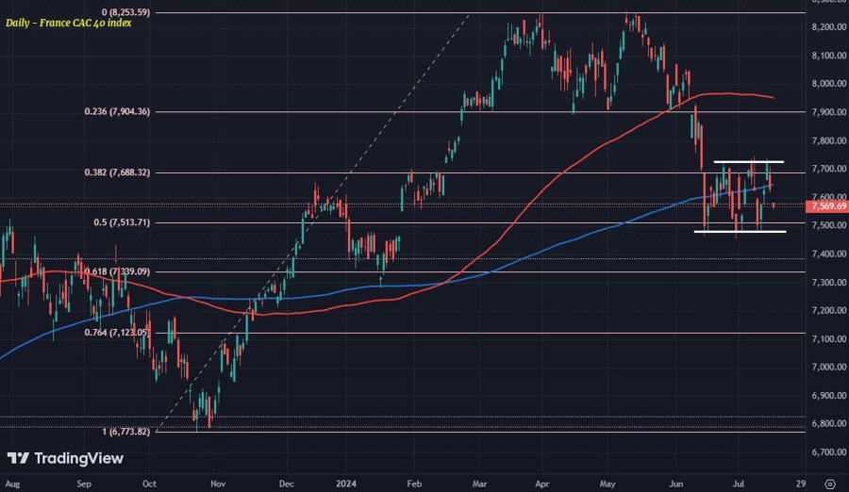Click the Oct label on time axis

click(x=149, y=484)
